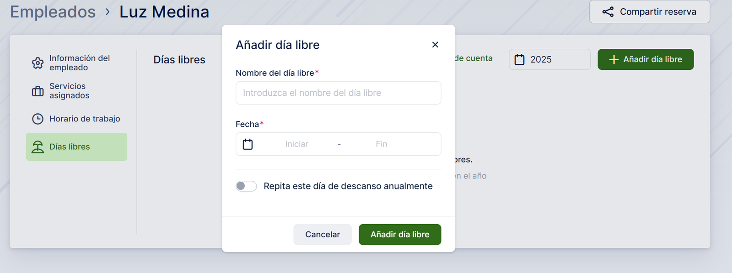The height and width of the screenshot is (273, 732).
Task: Close the Añadir día libre dialog
Action: pos(435,45)
